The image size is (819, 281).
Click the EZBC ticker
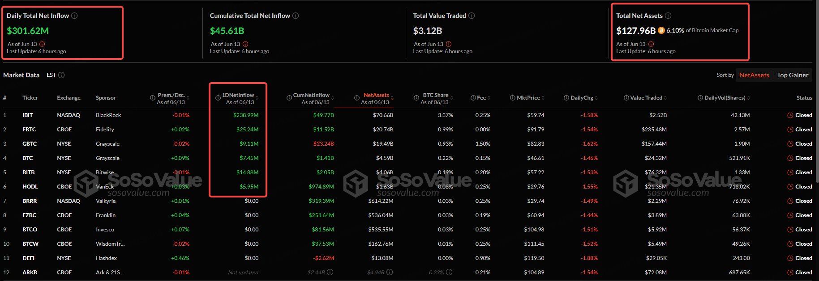(x=30, y=215)
